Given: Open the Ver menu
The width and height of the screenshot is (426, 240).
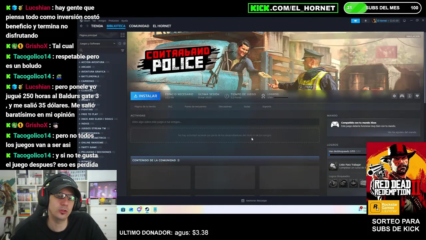Looking at the screenshot, I should tap(94, 21).
